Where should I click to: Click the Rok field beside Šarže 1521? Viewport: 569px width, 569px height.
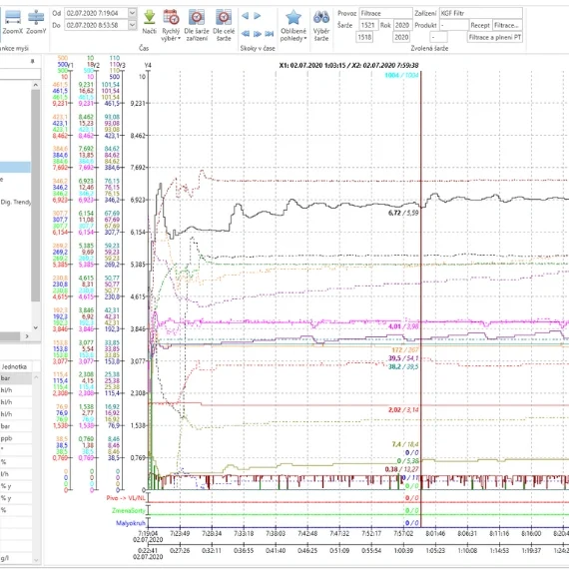pyautogui.click(x=402, y=25)
